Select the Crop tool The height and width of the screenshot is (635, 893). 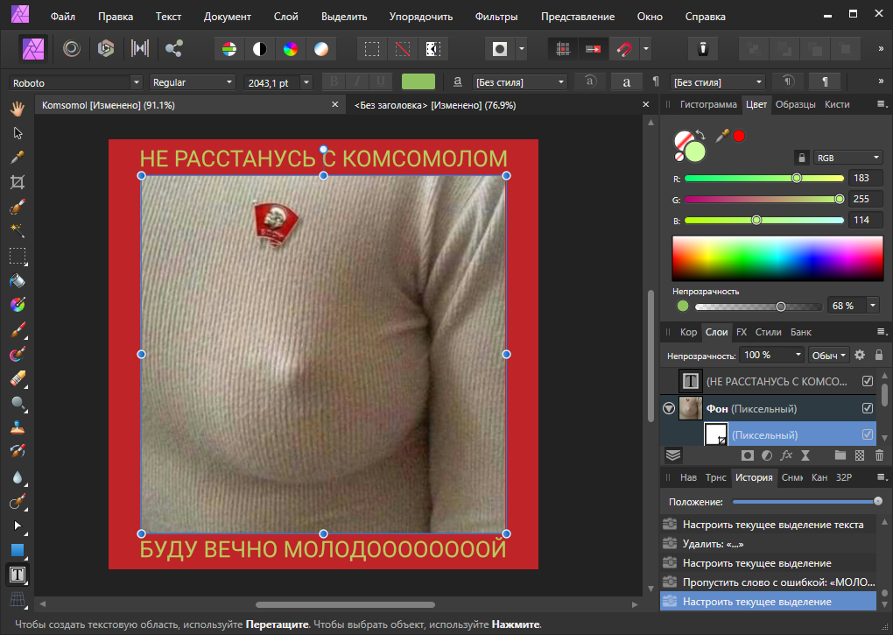(x=18, y=182)
